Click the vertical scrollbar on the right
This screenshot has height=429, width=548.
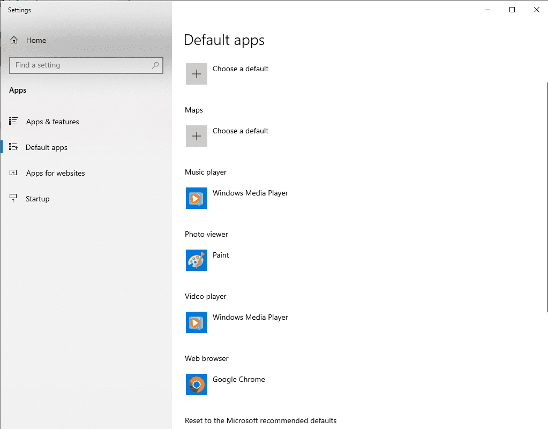coord(546,198)
